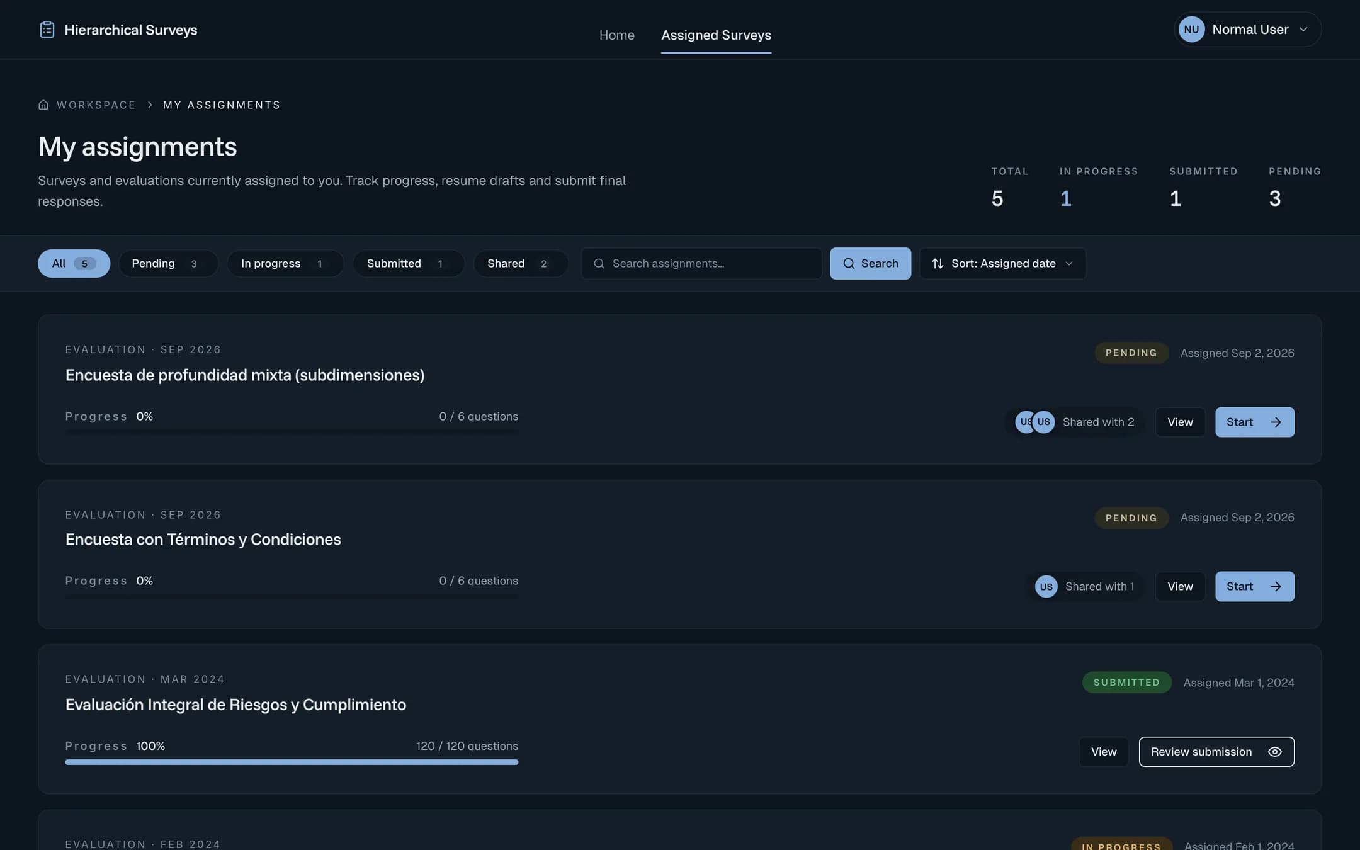Click the magnifier icon in search field

(x=599, y=263)
